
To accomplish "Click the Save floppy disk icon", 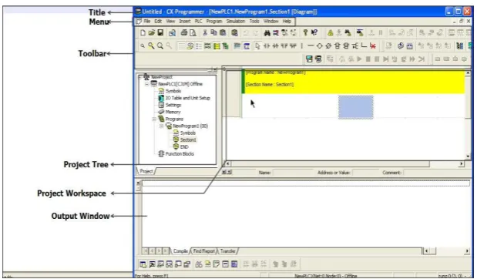I will pos(160,33).
